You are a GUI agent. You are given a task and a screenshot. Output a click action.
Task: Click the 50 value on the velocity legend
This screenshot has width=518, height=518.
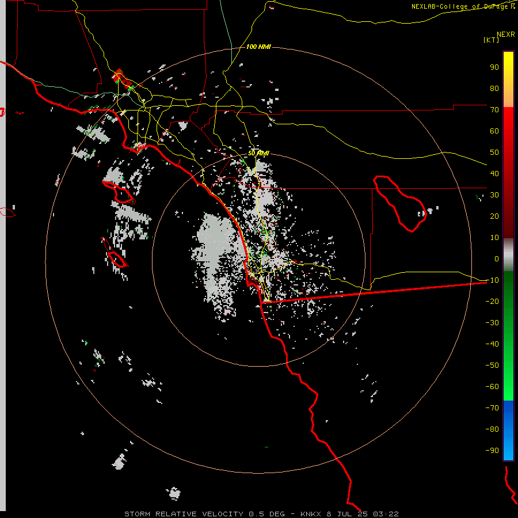494,153
